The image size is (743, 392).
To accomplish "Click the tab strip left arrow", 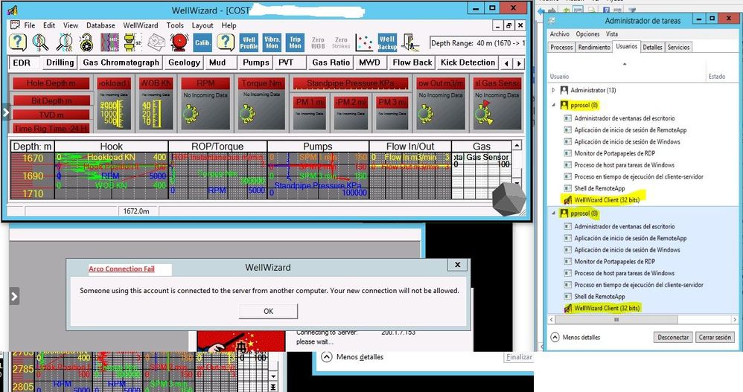I will point(506,63).
